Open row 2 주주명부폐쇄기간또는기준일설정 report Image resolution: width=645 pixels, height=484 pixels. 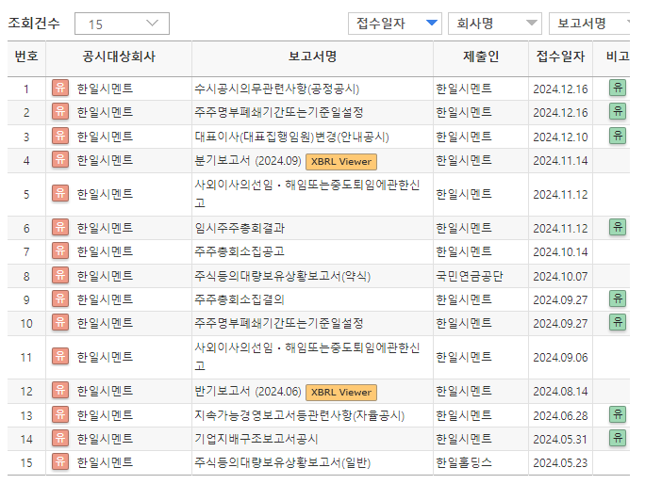[279, 112]
